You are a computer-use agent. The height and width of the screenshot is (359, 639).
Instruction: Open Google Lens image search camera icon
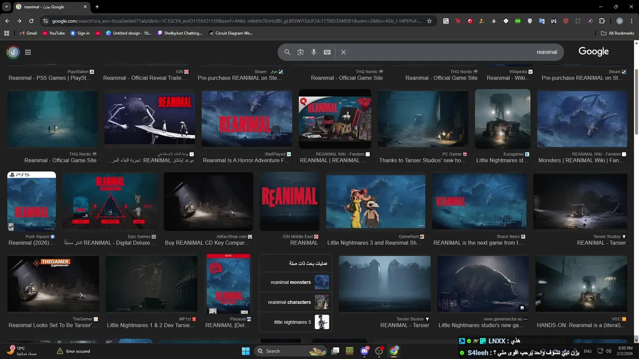tap(301, 52)
